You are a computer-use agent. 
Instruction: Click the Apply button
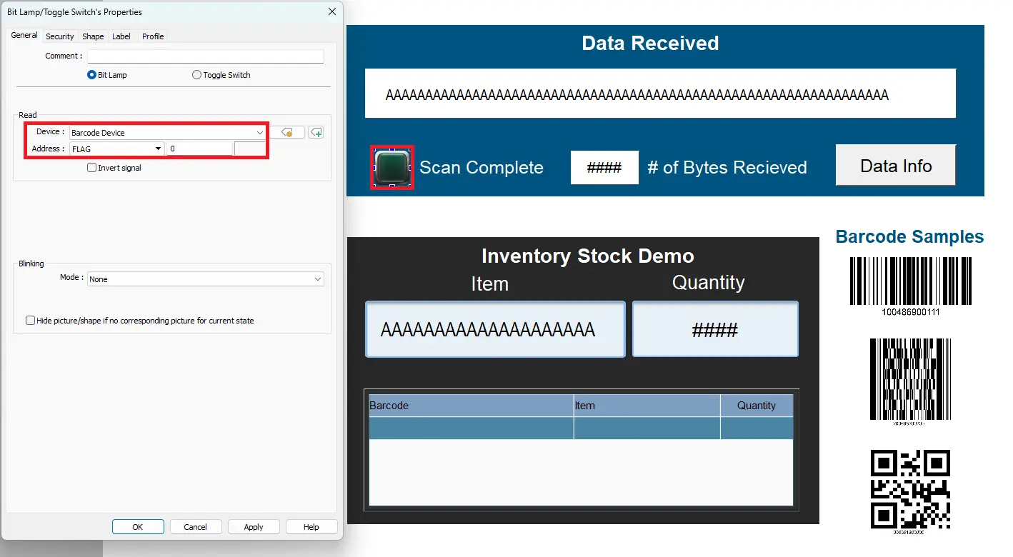tap(254, 527)
